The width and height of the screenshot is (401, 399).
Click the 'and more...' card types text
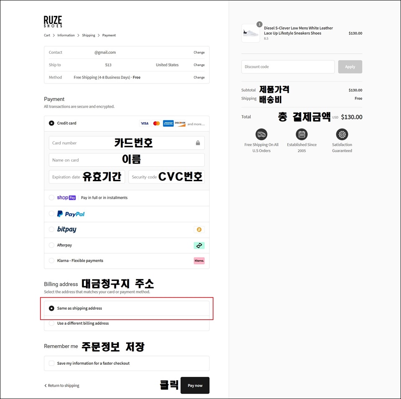click(196, 124)
